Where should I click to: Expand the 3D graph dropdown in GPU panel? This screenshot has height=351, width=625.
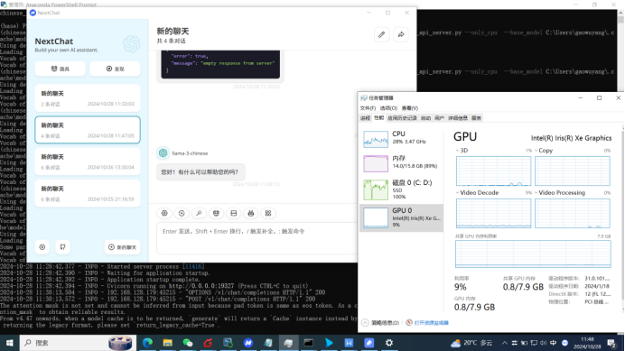(457, 151)
